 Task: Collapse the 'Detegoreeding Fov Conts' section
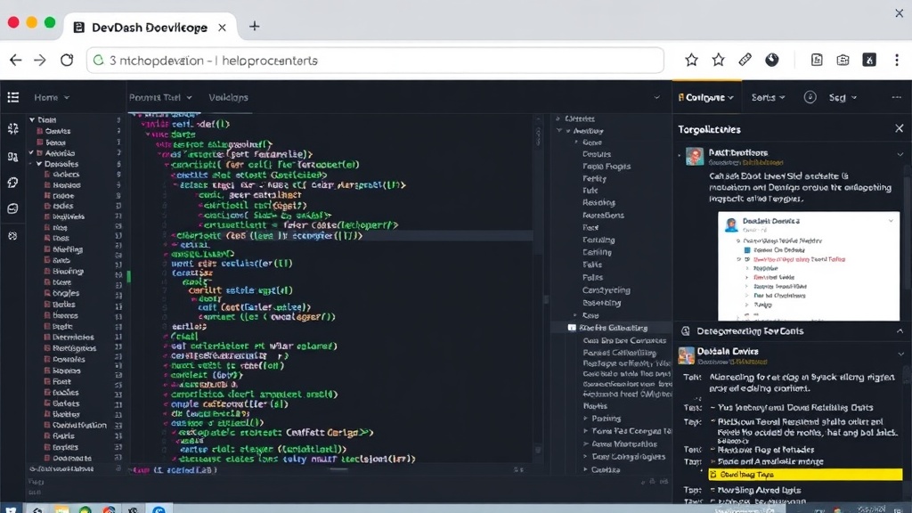(x=900, y=331)
